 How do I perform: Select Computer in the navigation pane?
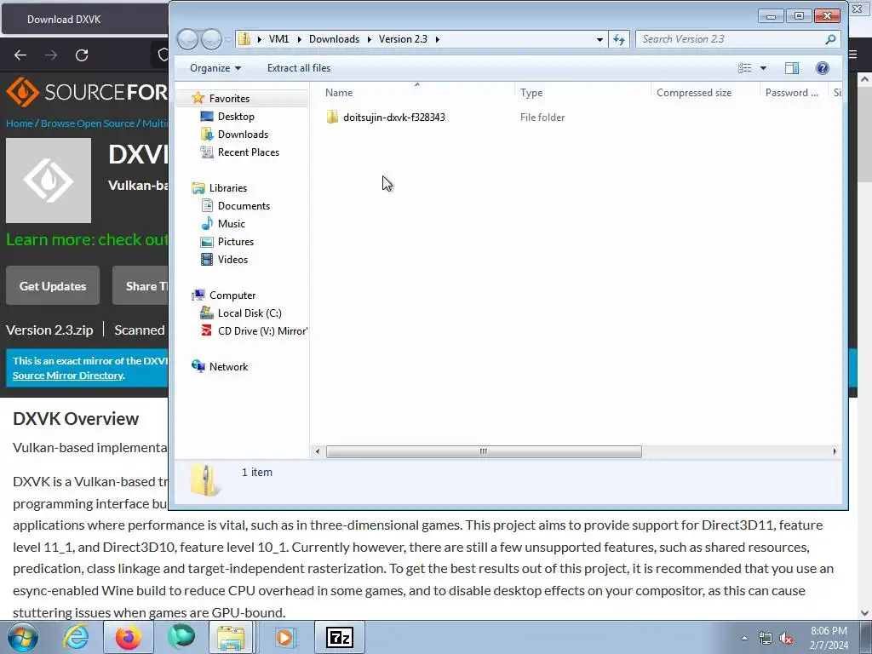[x=232, y=295]
